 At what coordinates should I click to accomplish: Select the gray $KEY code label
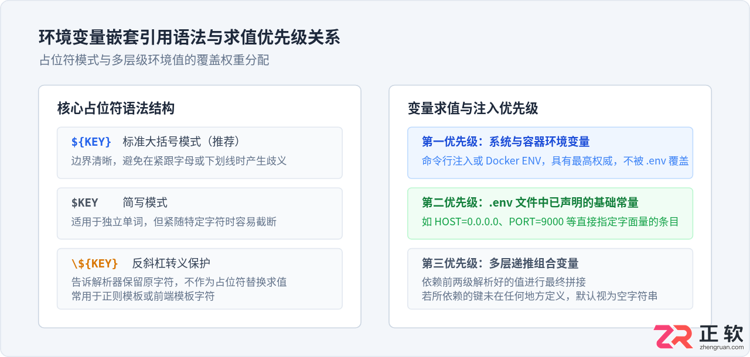coord(85,202)
